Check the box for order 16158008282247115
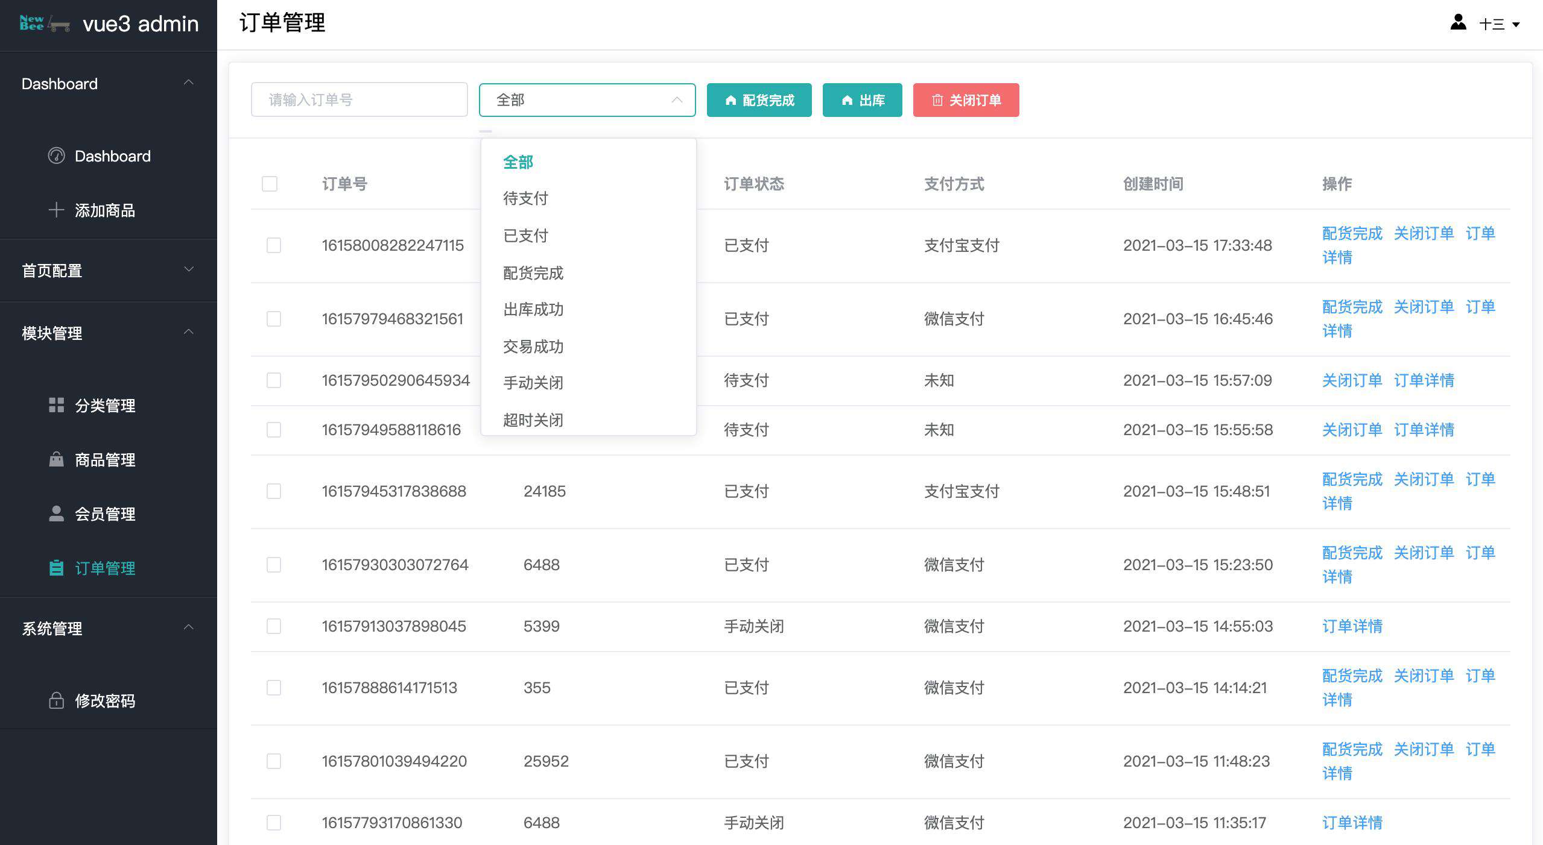 click(x=274, y=245)
